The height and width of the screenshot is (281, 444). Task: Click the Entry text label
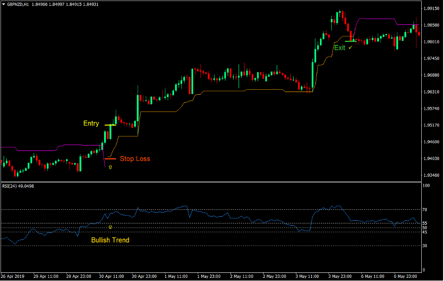pos(91,123)
